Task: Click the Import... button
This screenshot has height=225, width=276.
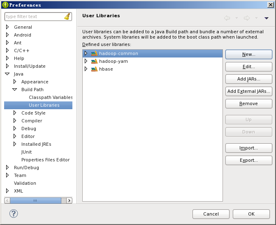Action: pyautogui.click(x=249, y=148)
